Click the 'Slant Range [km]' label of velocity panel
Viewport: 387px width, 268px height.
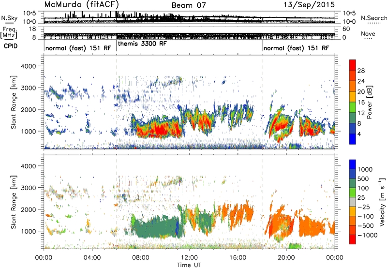pyautogui.click(x=14, y=202)
